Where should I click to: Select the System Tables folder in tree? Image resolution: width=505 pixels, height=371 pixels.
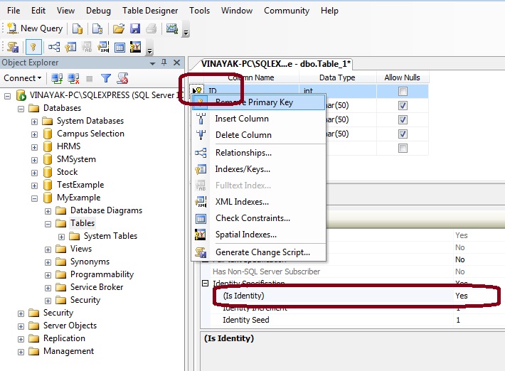click(x=110, y=236)
